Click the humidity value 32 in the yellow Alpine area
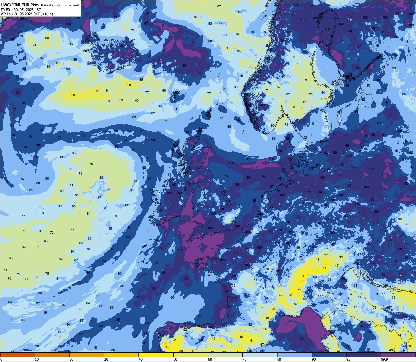The height and width of the screenshot is (362, 416). click(x=324, y=268)
